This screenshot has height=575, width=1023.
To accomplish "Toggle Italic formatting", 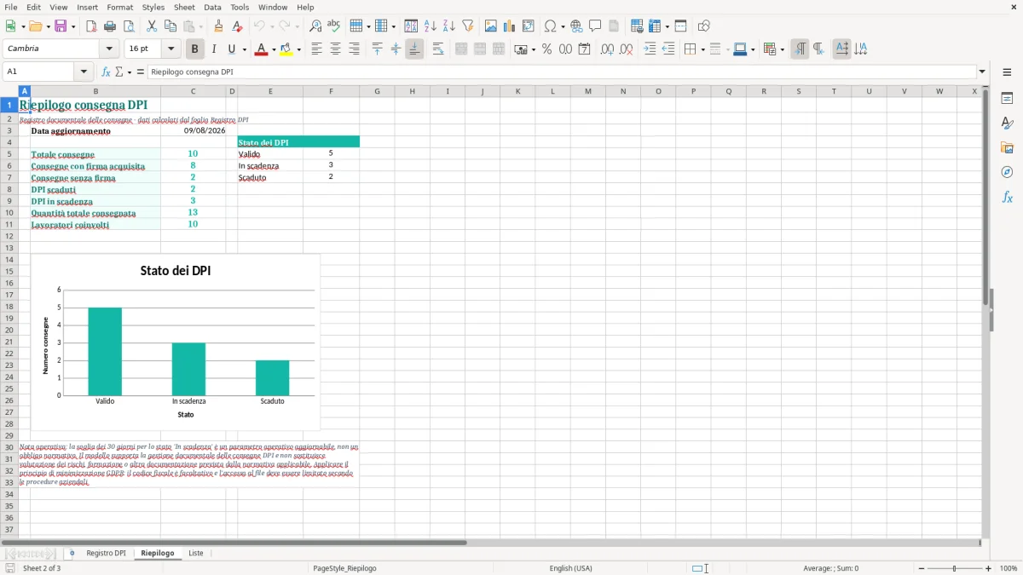I will 214,49.
